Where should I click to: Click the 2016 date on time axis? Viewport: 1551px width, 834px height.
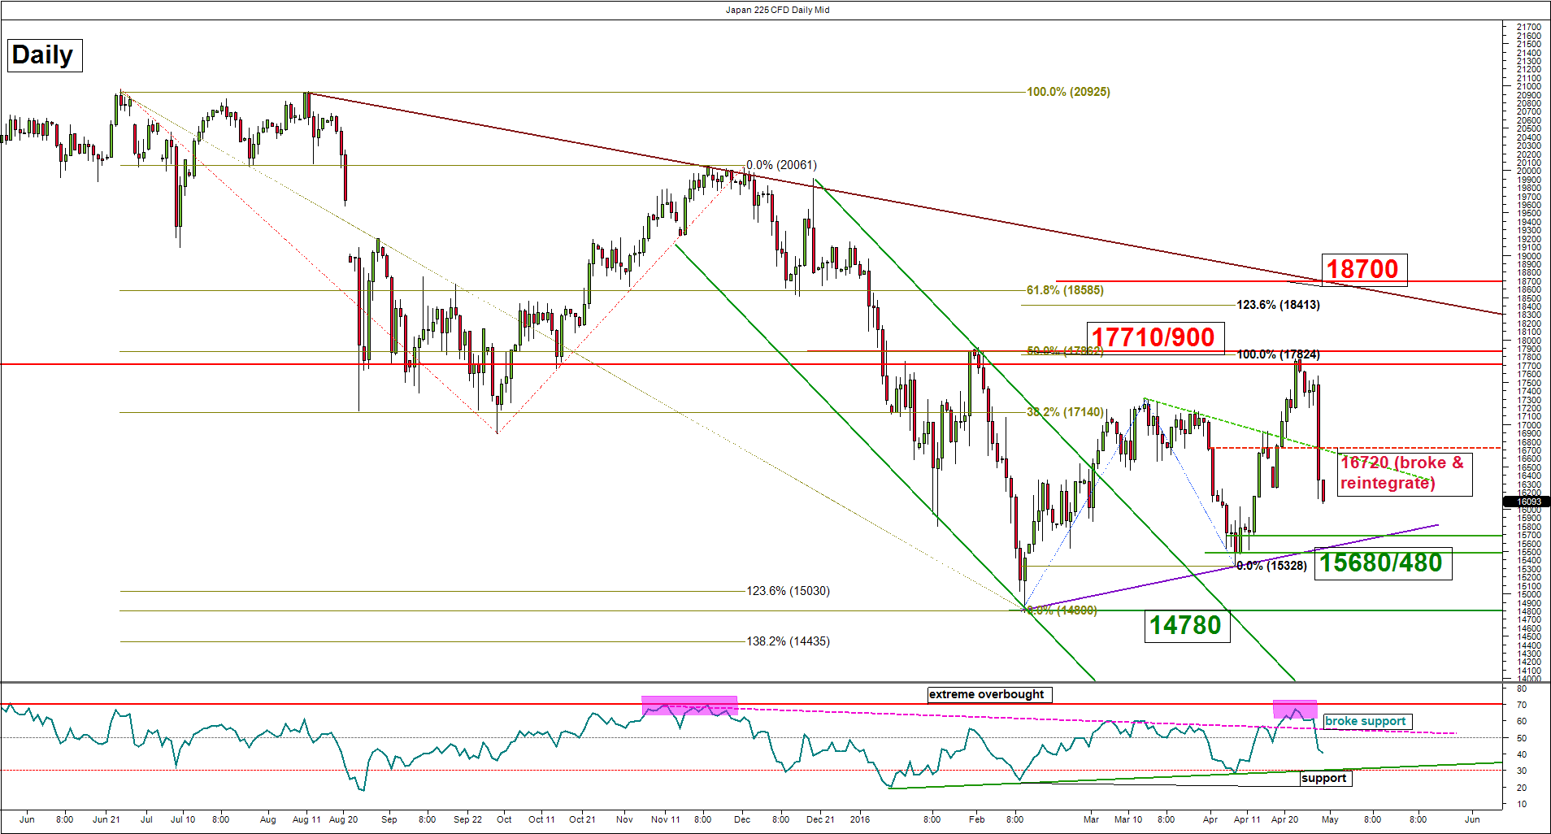(860, 819)
